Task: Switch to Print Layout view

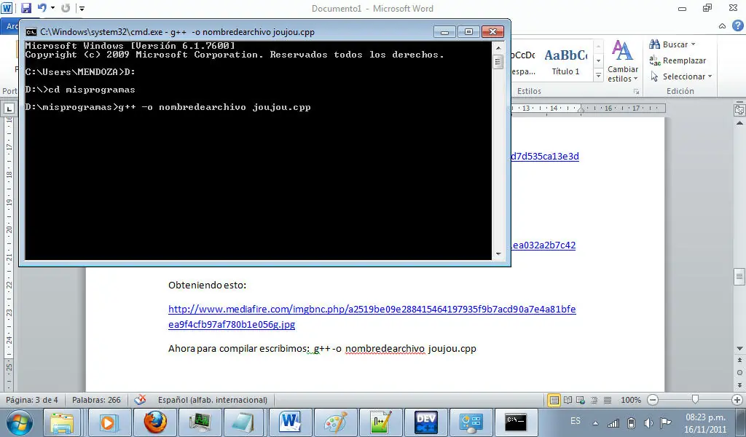Action: pos(554,400)
